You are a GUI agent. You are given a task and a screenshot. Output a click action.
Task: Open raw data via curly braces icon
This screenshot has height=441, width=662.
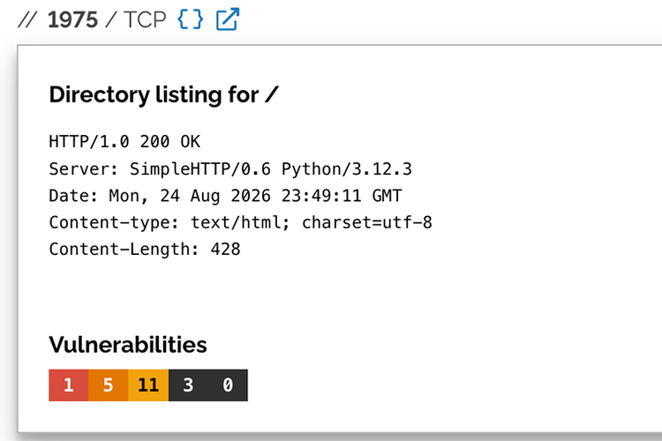191,19
